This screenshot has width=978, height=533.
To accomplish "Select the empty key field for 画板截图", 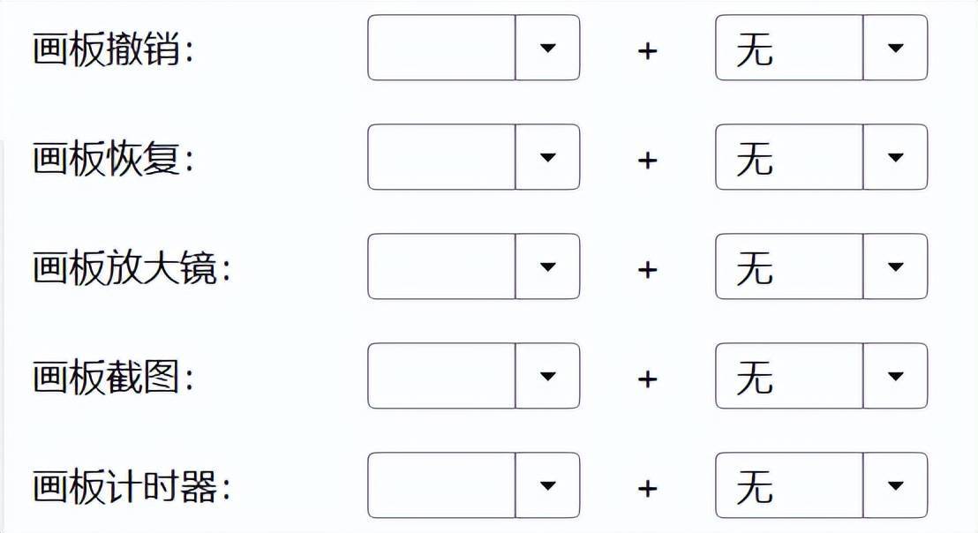I will click(x=441, y=376).
